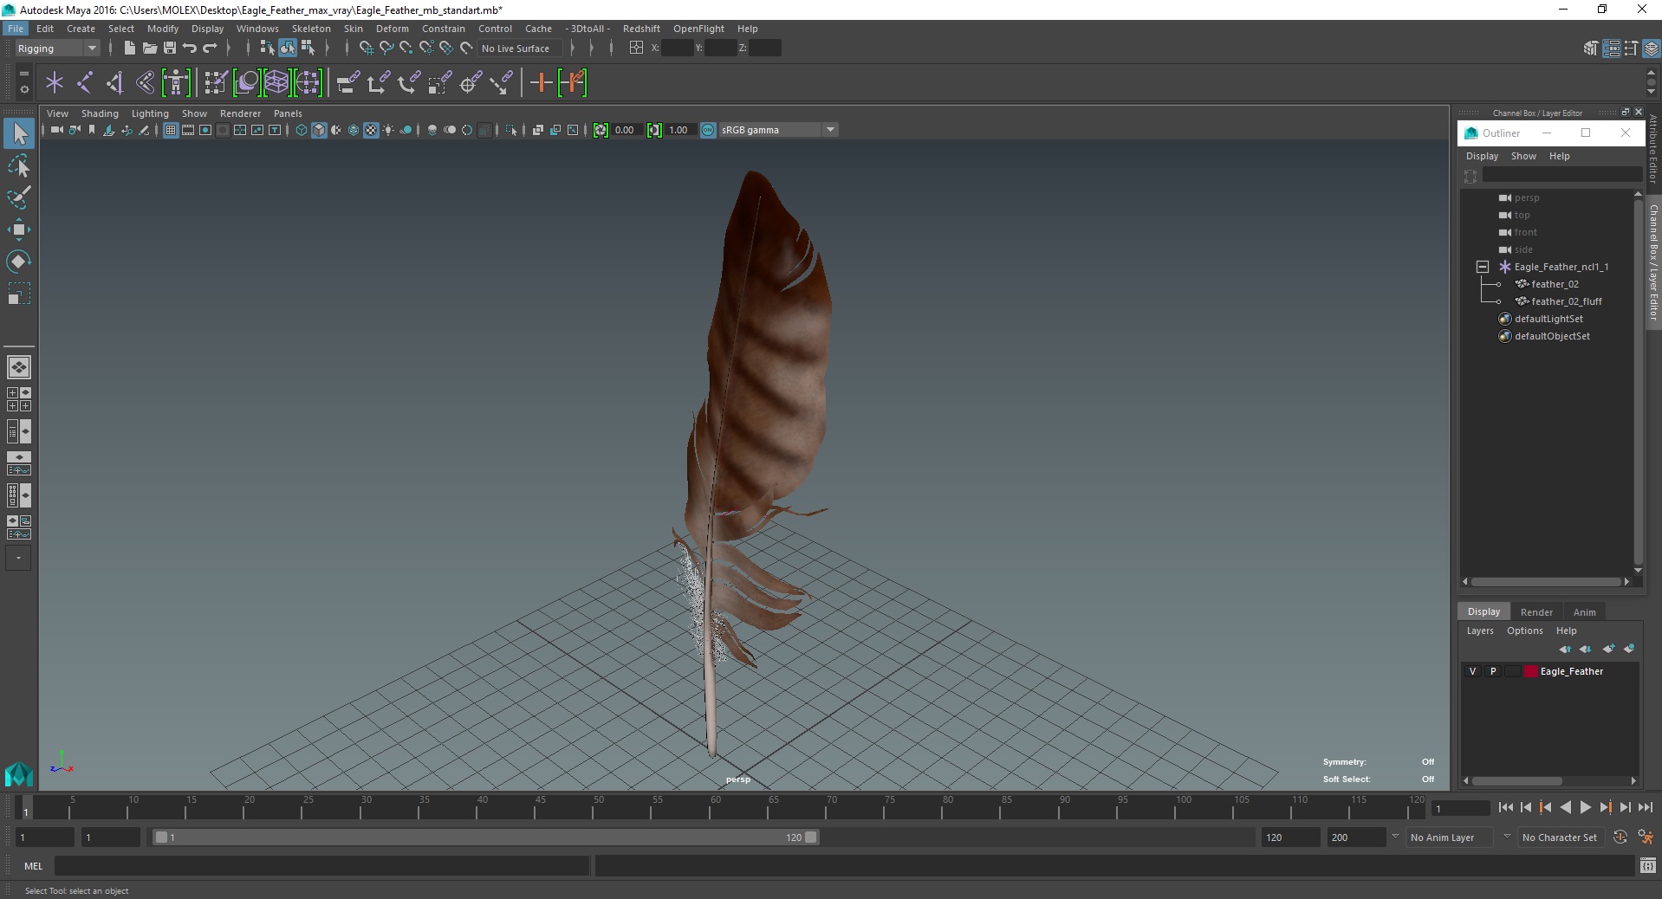Activate the Rotate tool
Screen dimensions: 1662x899
[x=19, y=262]
